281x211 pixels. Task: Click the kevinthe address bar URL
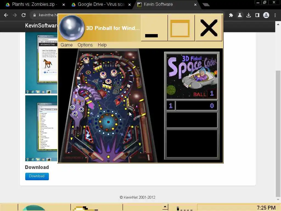tap(48, 15)
